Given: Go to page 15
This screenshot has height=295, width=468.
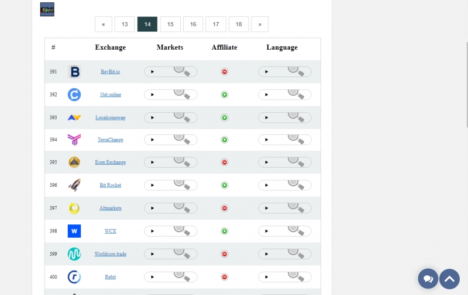Looking at the screenshot, I should [x=170, y=24].
